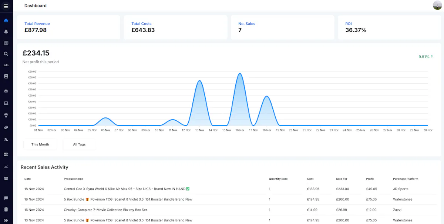This screenshot has height=224, width=444.
Task: Click the JD Sports purchase platform cell
Action: click(401, 189)
